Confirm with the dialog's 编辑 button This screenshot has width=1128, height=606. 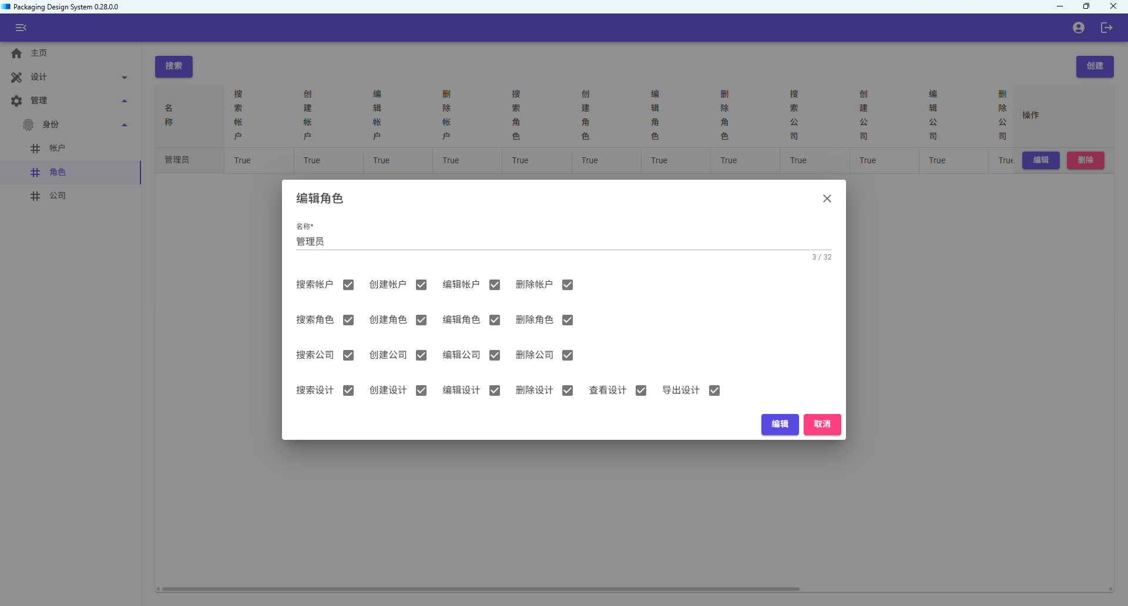click(780, 424)
